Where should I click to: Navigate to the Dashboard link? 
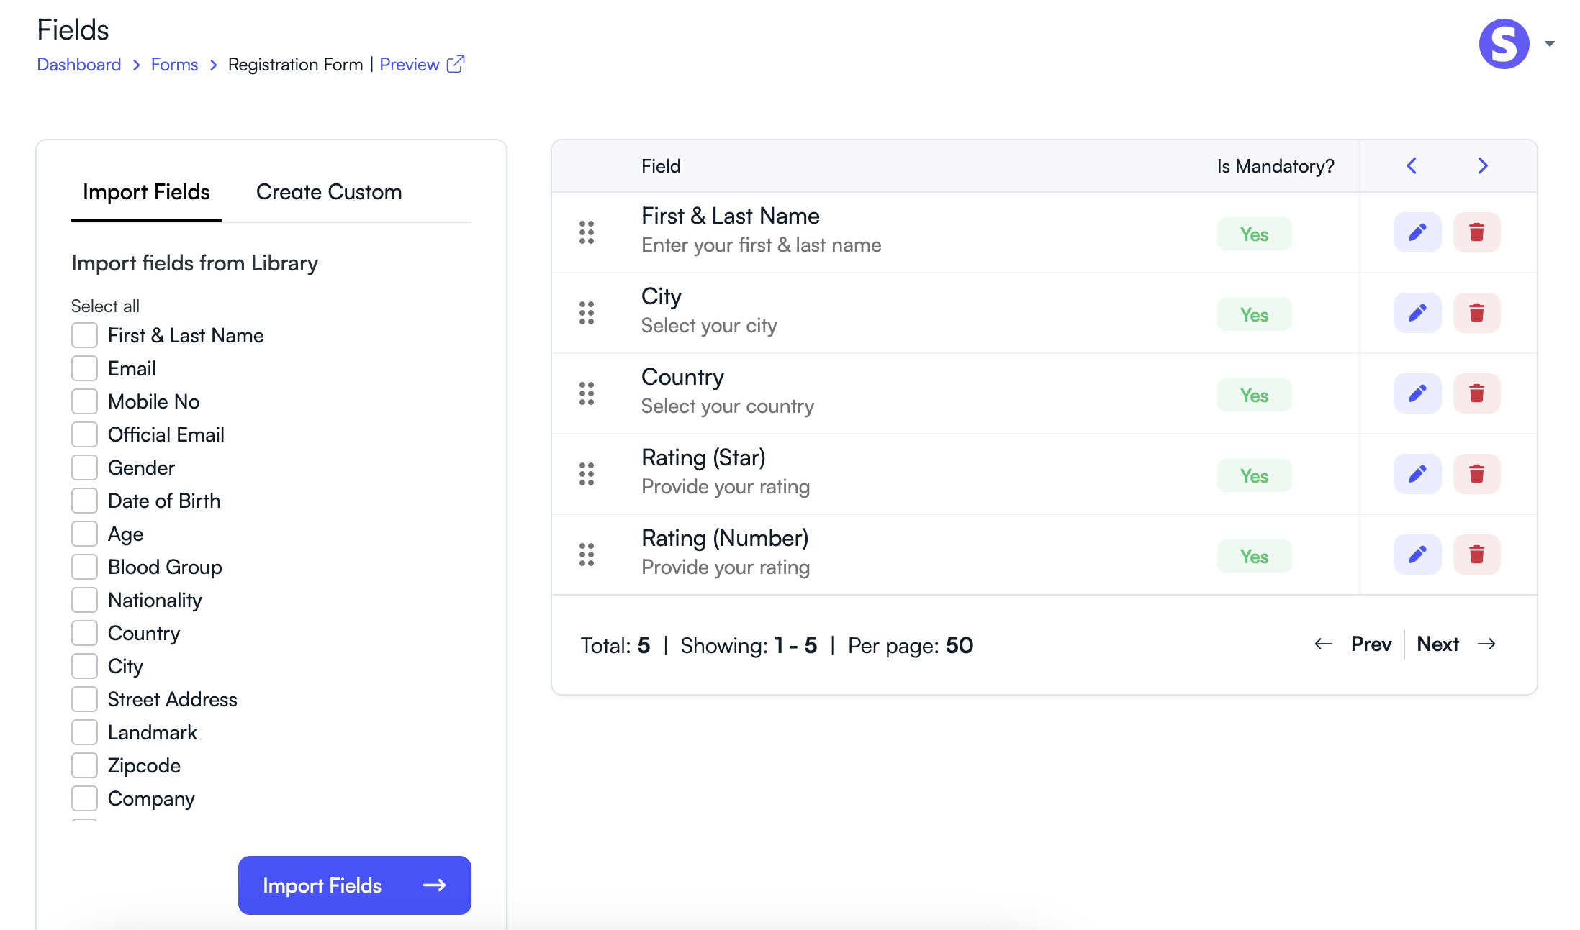(78, 64)
